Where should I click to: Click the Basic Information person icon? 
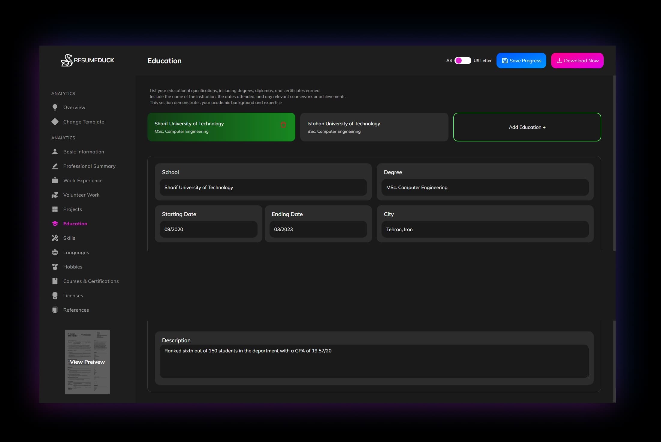tap(55, 152)
